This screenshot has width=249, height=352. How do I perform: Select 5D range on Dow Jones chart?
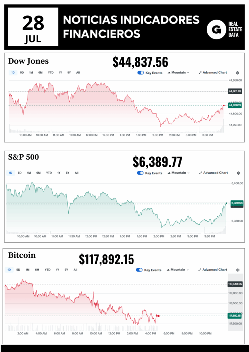tap(22, 73)
